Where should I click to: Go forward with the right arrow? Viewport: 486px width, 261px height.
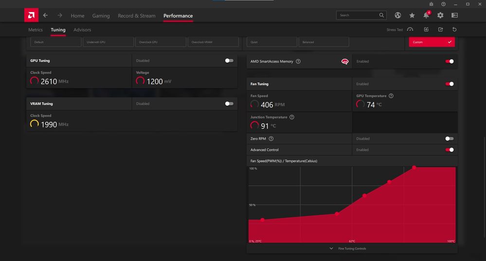(59, 15)
